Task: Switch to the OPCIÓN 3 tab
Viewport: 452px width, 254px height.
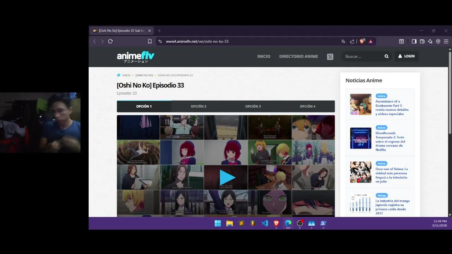Action: pyautogui.click(x=253, y=106)
